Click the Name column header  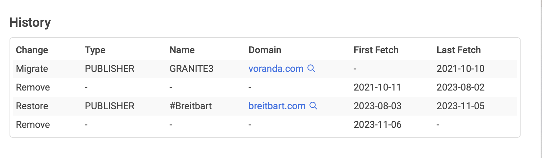(182, 50)
